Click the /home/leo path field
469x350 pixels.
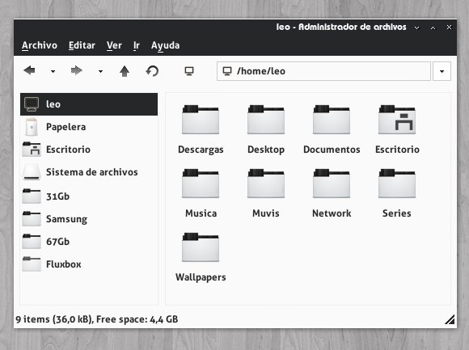point(323,71)
